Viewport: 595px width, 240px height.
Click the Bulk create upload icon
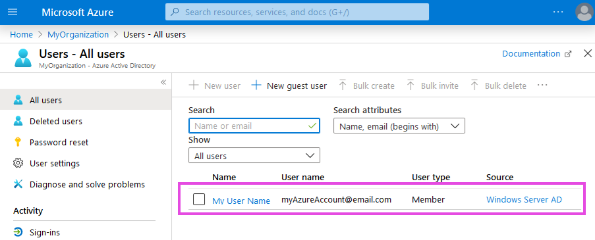point(343,85)
